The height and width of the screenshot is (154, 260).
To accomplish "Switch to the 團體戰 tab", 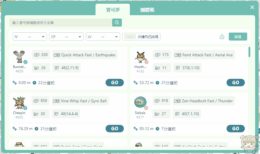I will pyautogui.click(x=147, y=10).
